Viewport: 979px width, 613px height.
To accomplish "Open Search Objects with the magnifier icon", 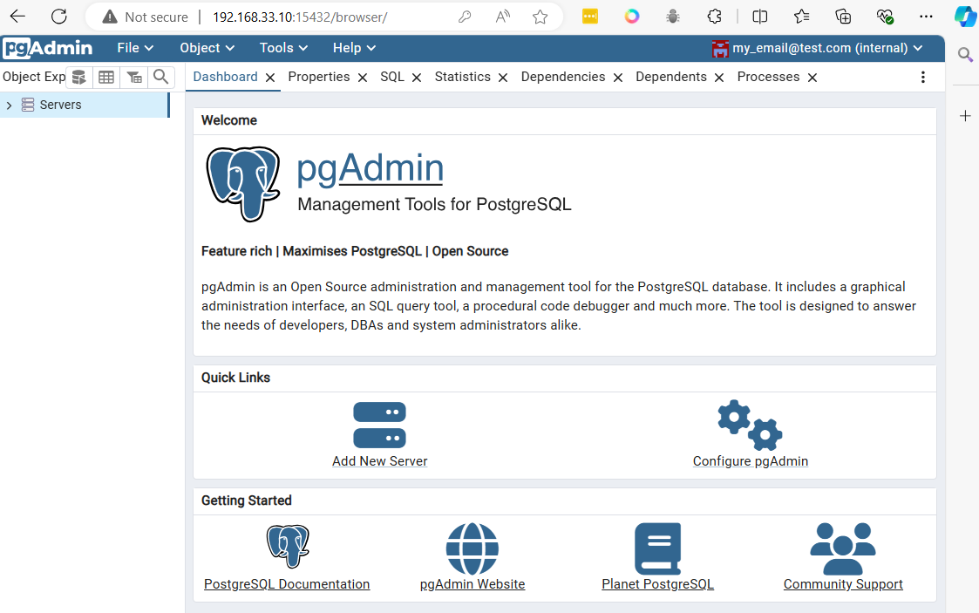I will (x=161, y=77).
